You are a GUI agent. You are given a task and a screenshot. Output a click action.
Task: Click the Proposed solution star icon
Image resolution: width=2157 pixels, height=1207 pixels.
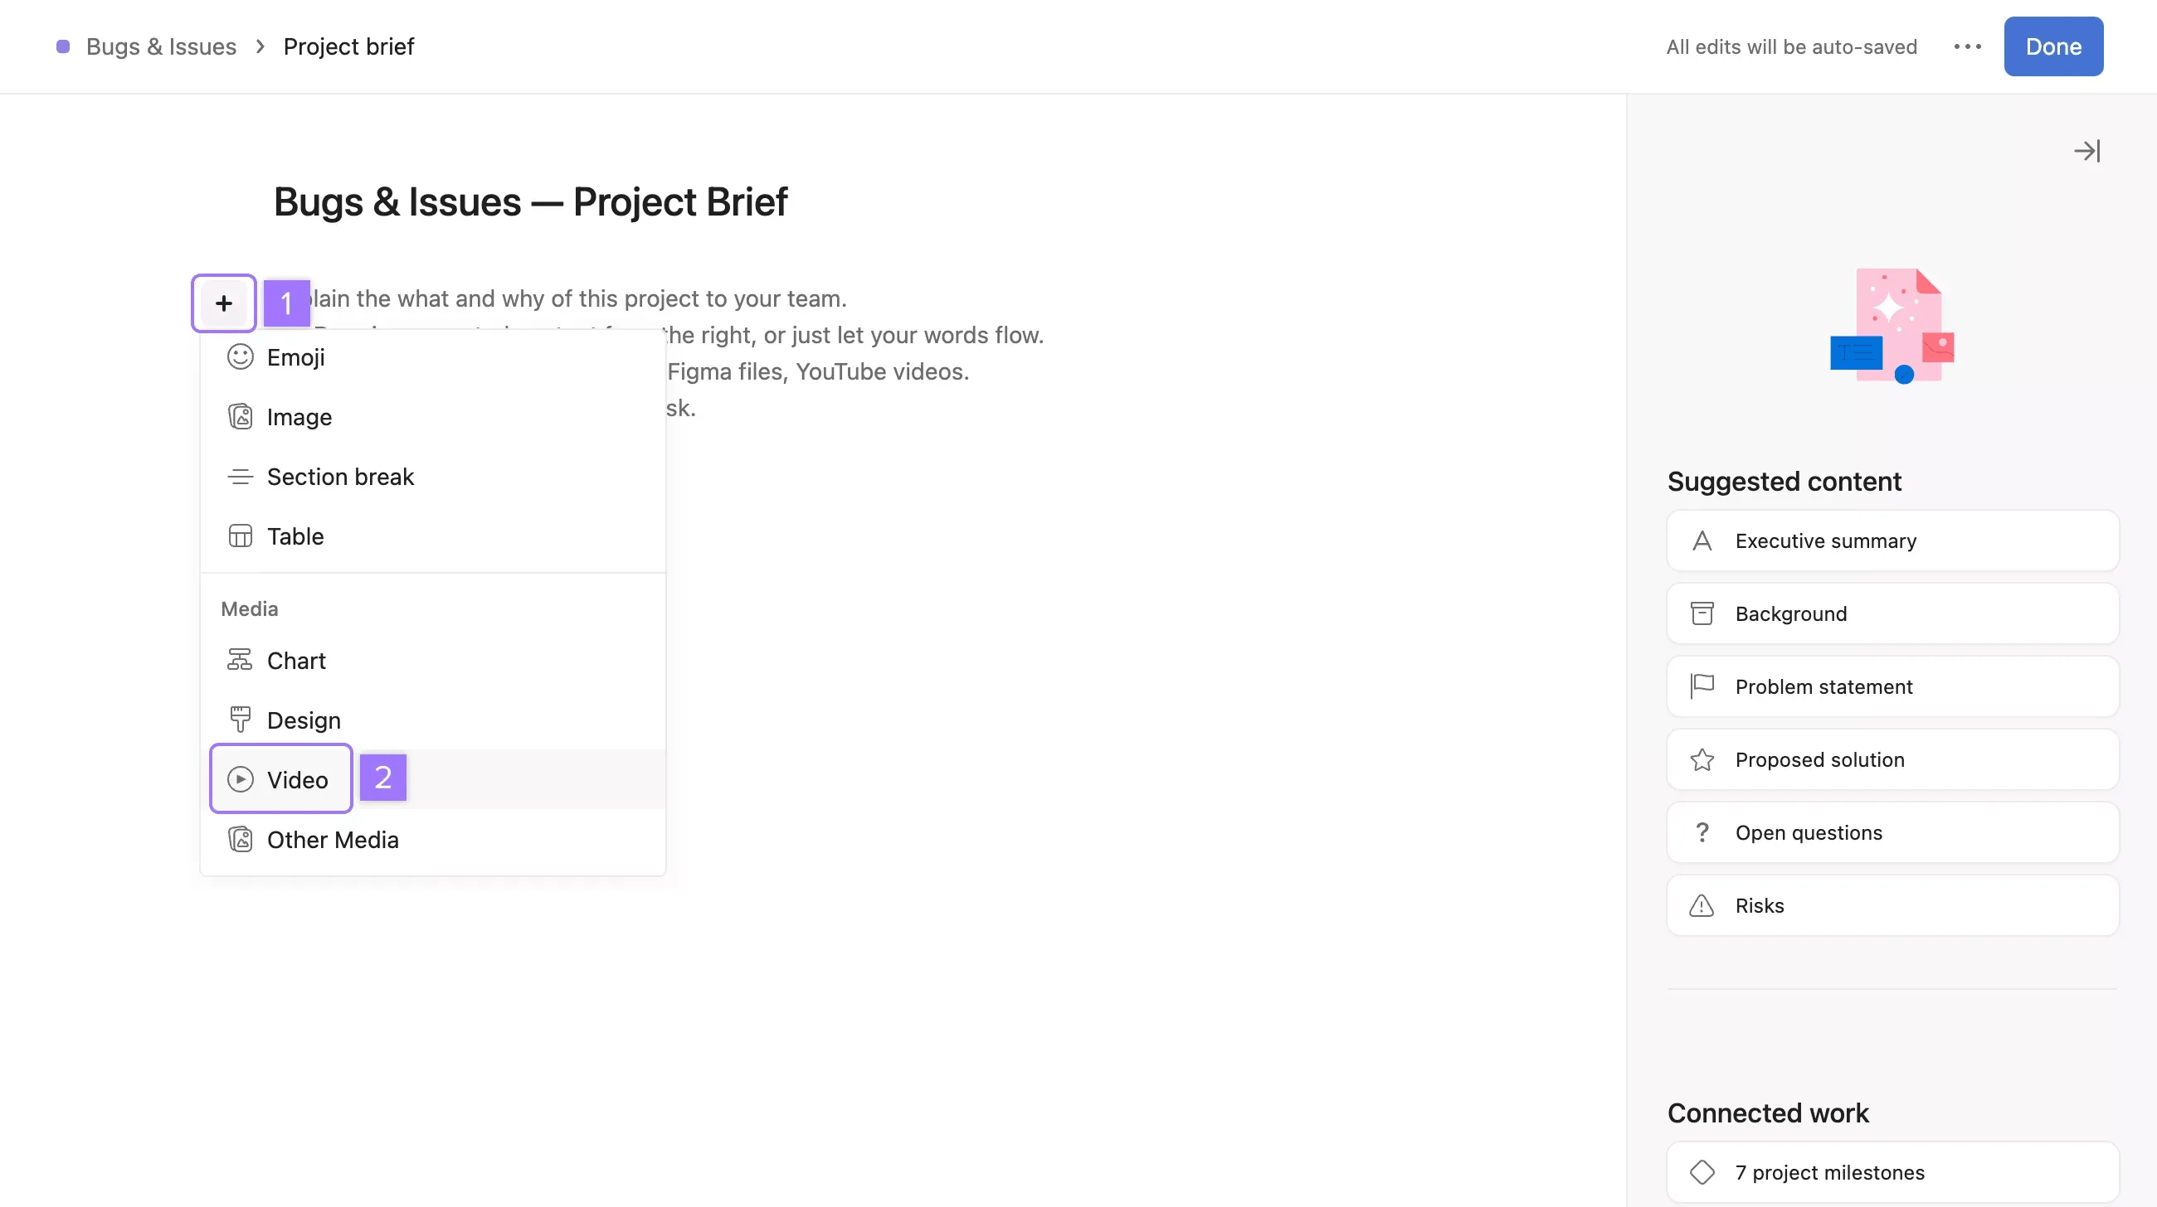pyautogui.click(x=1702, y=759)
